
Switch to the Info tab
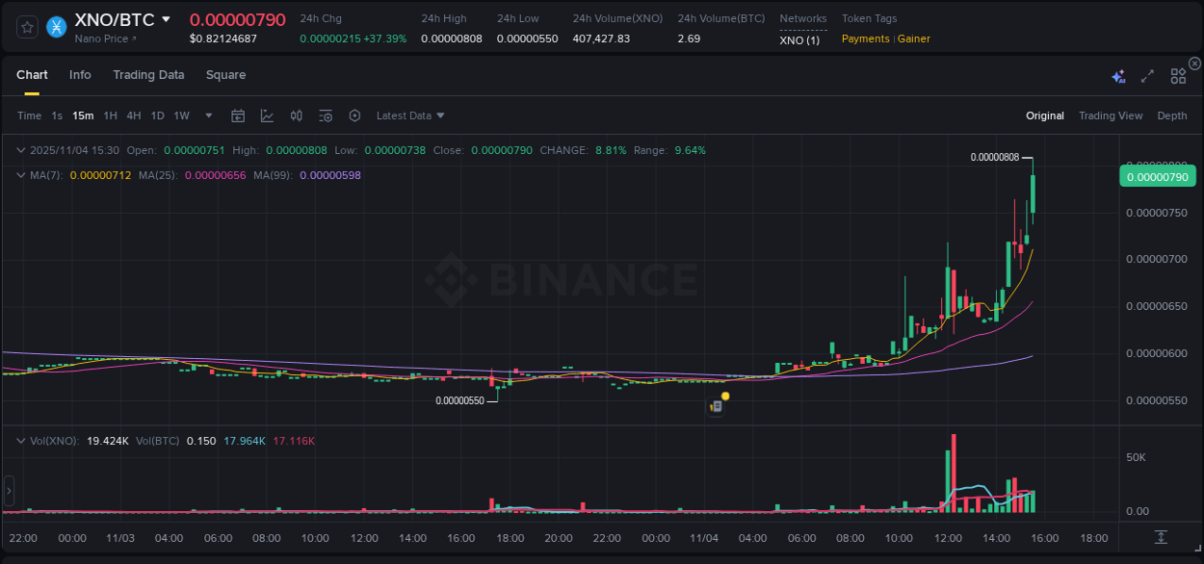click(80, 74)
